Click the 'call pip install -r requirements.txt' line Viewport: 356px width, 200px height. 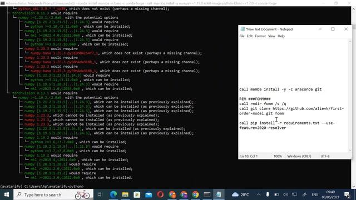[x=287, y=126]
